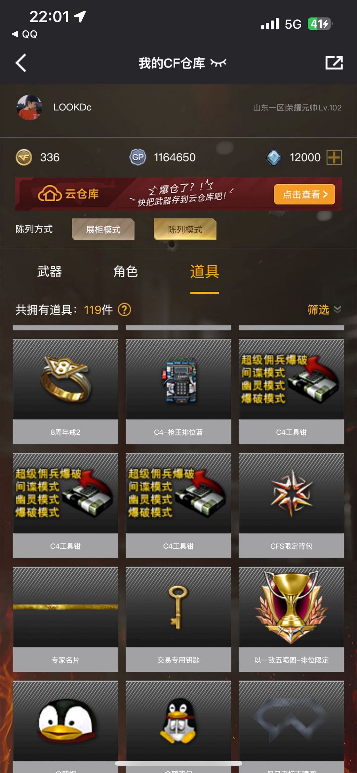
Task: Open the 8周年戒2 ring item
Action: [x=65, y=392]
